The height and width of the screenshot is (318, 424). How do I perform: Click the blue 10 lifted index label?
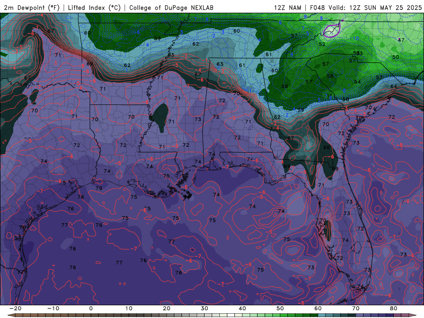point(356,38)
